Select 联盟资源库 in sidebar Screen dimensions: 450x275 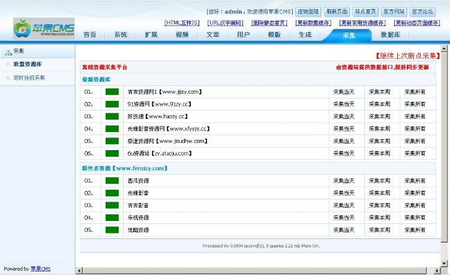[28, 64]
